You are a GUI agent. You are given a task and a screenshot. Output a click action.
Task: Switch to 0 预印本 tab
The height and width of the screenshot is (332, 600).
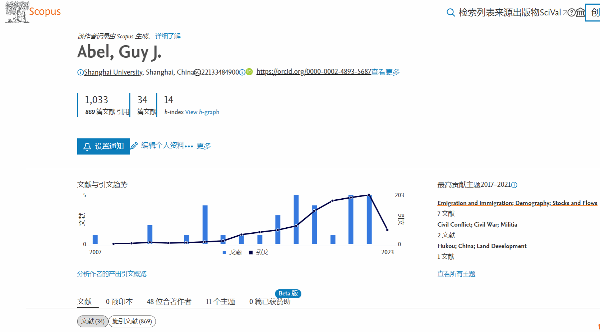[119, 302]
